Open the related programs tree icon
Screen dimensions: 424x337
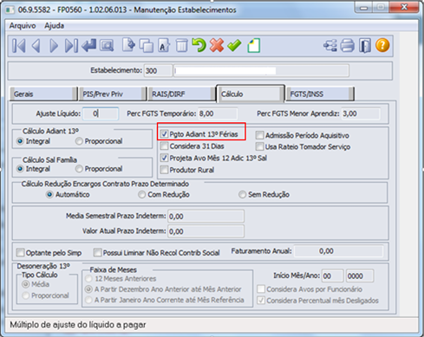click(330, 46)
